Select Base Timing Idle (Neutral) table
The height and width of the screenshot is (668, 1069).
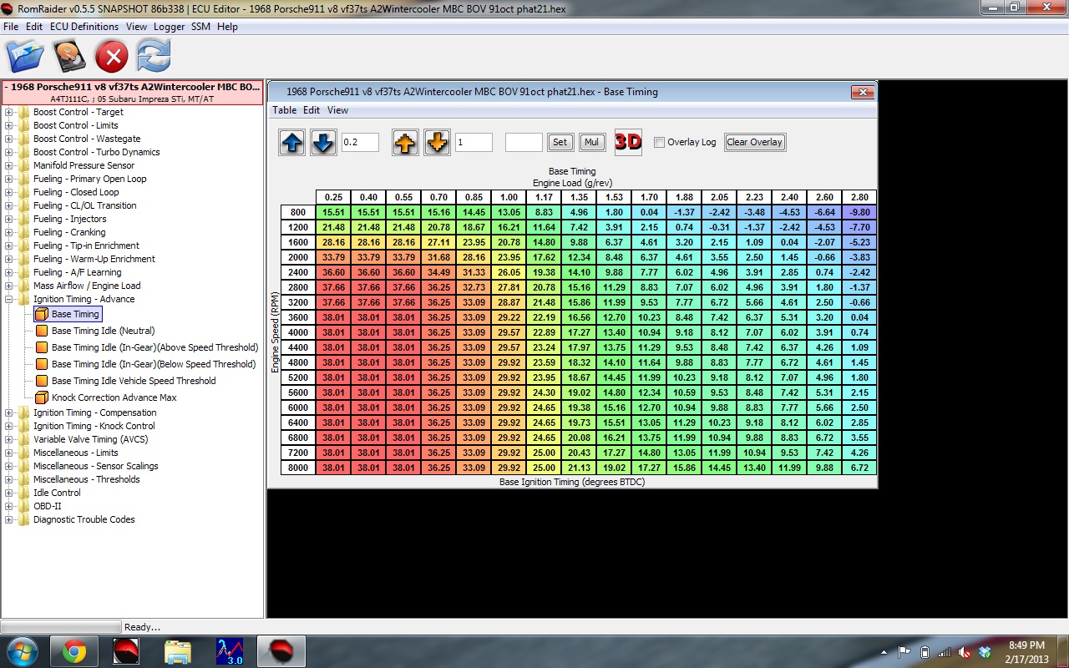pyautogui.click(x=103, y=331)
